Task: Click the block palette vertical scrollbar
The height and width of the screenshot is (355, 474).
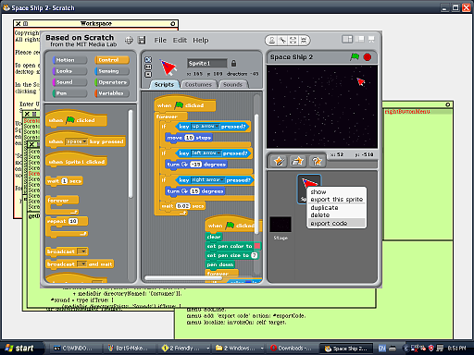Action: (131, 154)
